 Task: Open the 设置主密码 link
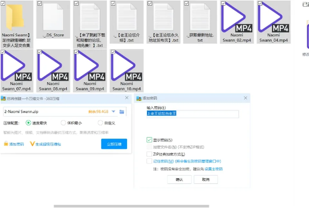(214, 169)
